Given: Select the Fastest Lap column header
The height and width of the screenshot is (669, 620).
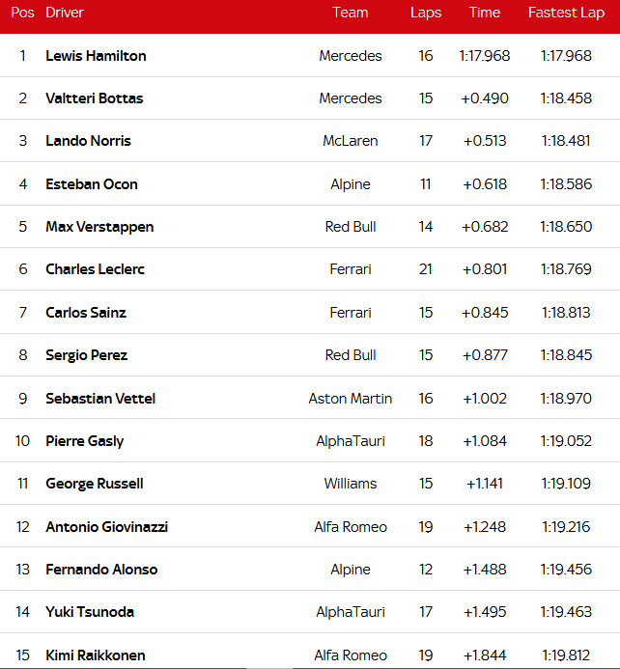Looking at the screenshot, I should pyautogui.click(x=566, y=13).
